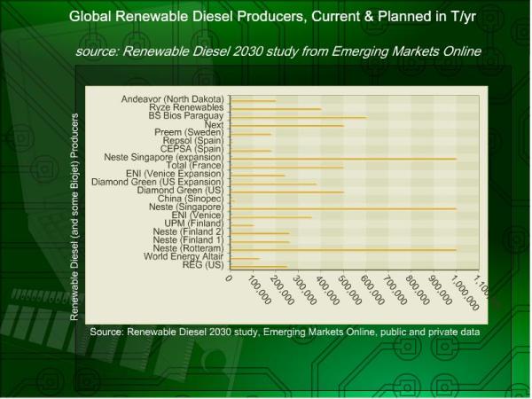The height and width of the screenshot is (399, 532).
Task: Select the 'Diamond Green (US Expansion' label
Action: pos(156,182)
